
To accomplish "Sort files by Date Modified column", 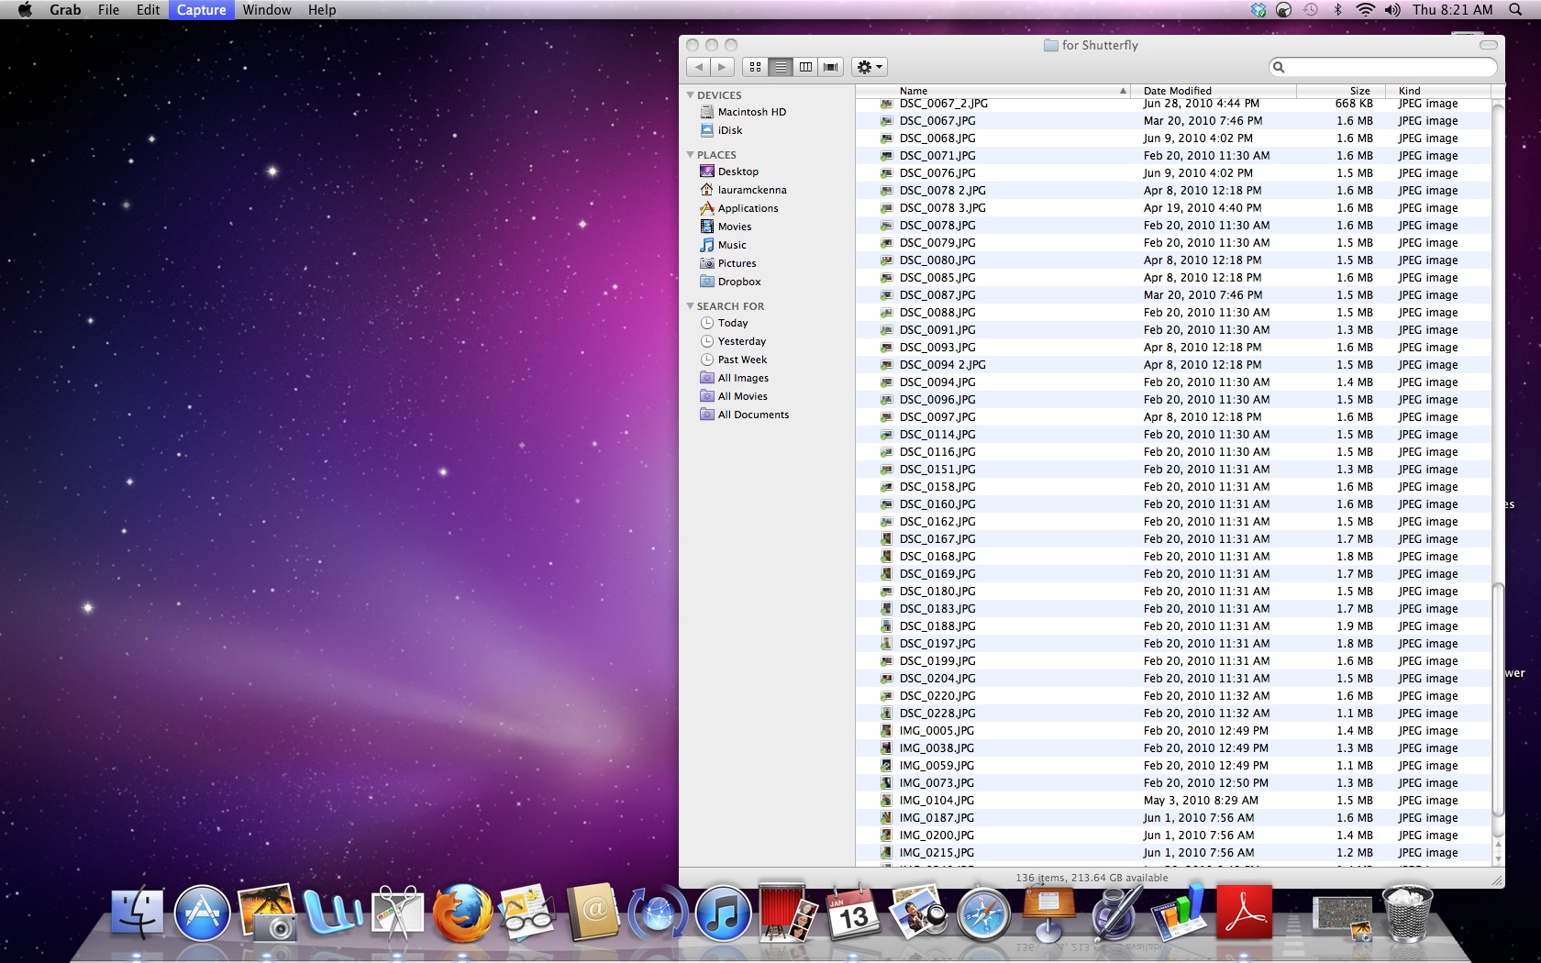I will (1177, 91).
